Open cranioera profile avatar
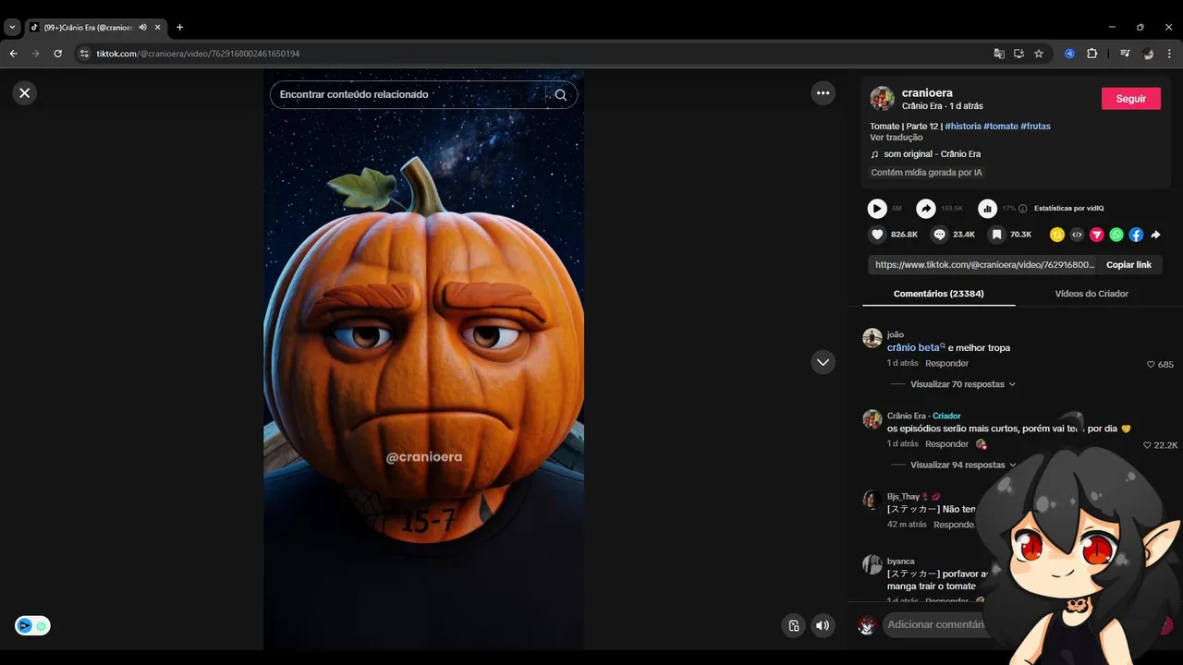This screenshot has width=1183, height=665. click(882, 99)
